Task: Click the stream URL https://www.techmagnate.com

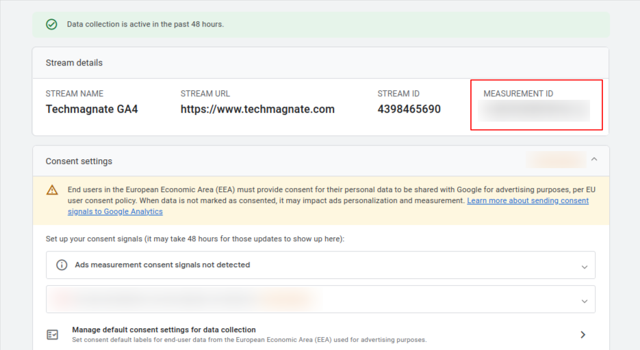Action: tap(257, 109)
